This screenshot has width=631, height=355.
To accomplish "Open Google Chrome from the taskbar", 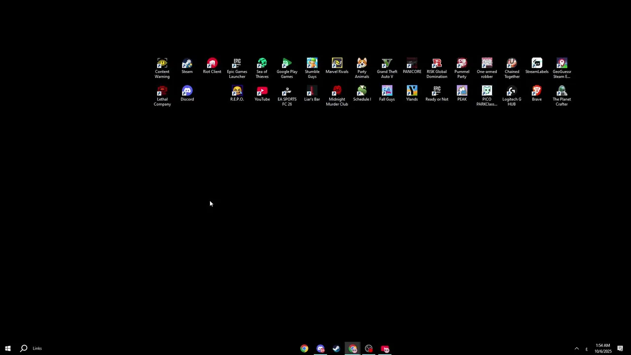I will click(x=304, y=349).
